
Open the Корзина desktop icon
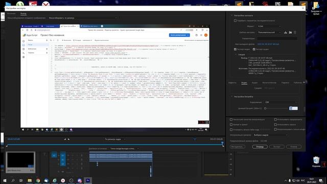[x=316, y=162]
